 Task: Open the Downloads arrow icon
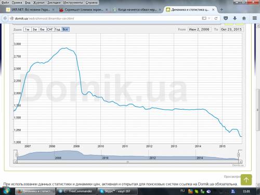point(235,18)
